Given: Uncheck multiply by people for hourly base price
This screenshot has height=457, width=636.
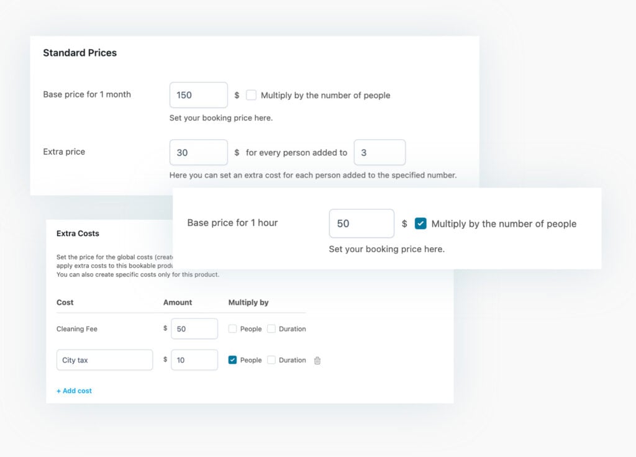Looking at the screenshot, I should pyautogui.click(x=420, y=224).
